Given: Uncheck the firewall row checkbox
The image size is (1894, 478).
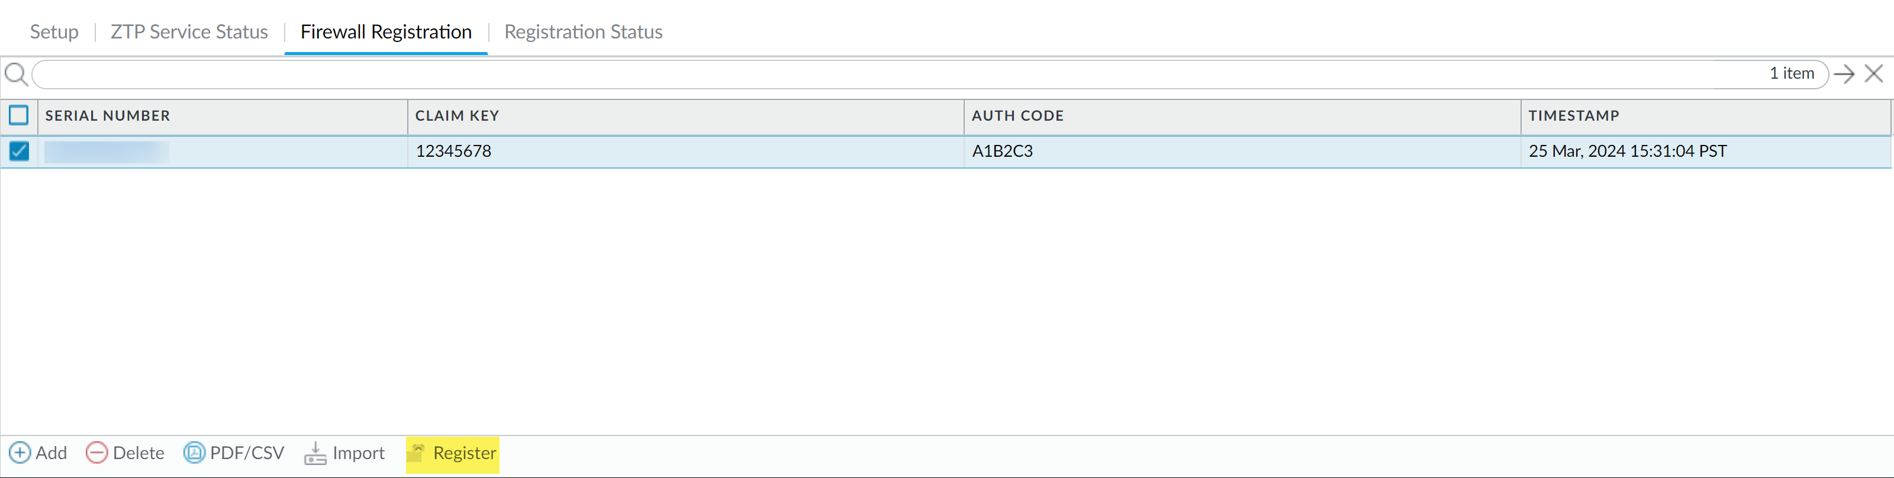Looking at the screenshot, I should 18,151.
